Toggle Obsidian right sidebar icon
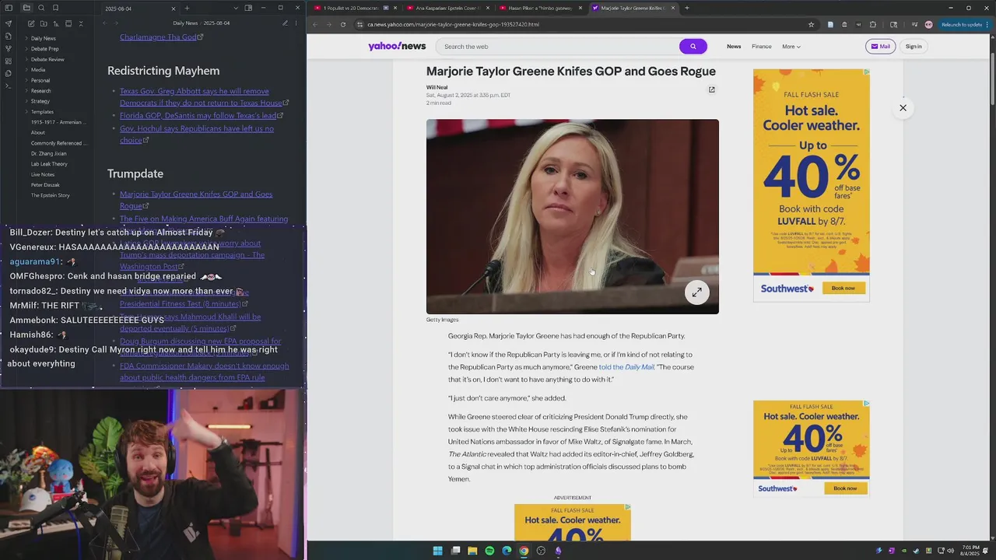The width and height of the screenshot is (996, 560). [248, 8]
